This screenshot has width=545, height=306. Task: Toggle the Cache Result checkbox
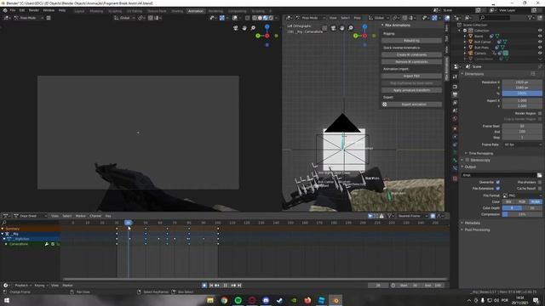pyautogui.click(x=540, y=189)
